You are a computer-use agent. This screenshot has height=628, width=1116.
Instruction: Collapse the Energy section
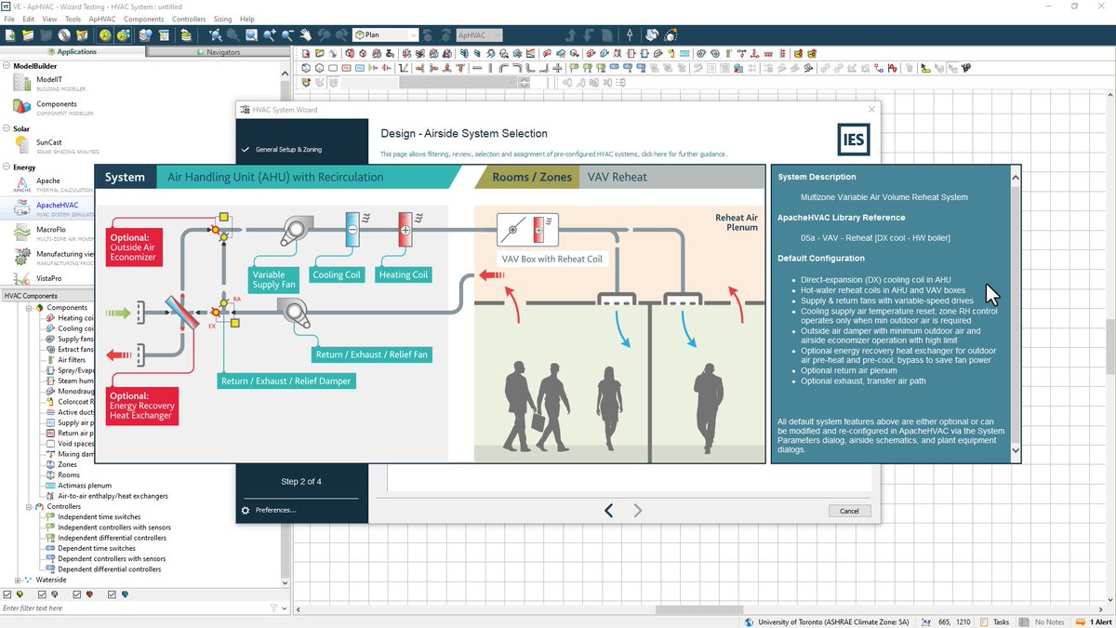(7, 167)
